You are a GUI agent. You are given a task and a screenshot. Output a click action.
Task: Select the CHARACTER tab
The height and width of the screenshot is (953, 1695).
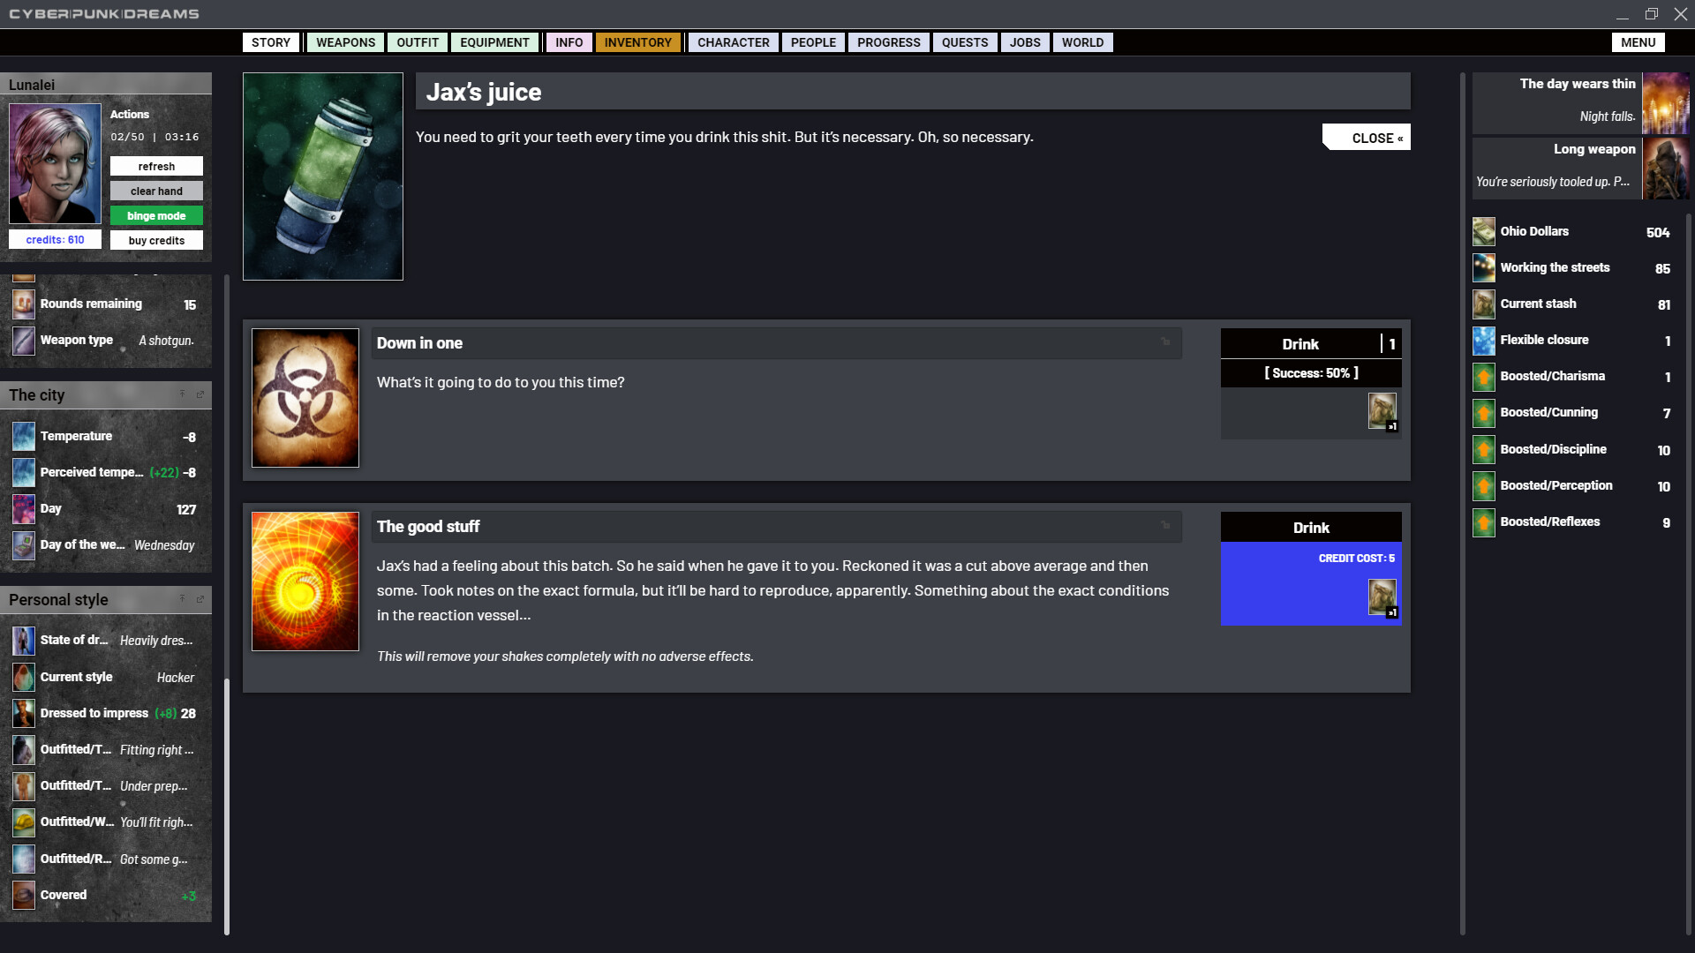pos(734,41)
